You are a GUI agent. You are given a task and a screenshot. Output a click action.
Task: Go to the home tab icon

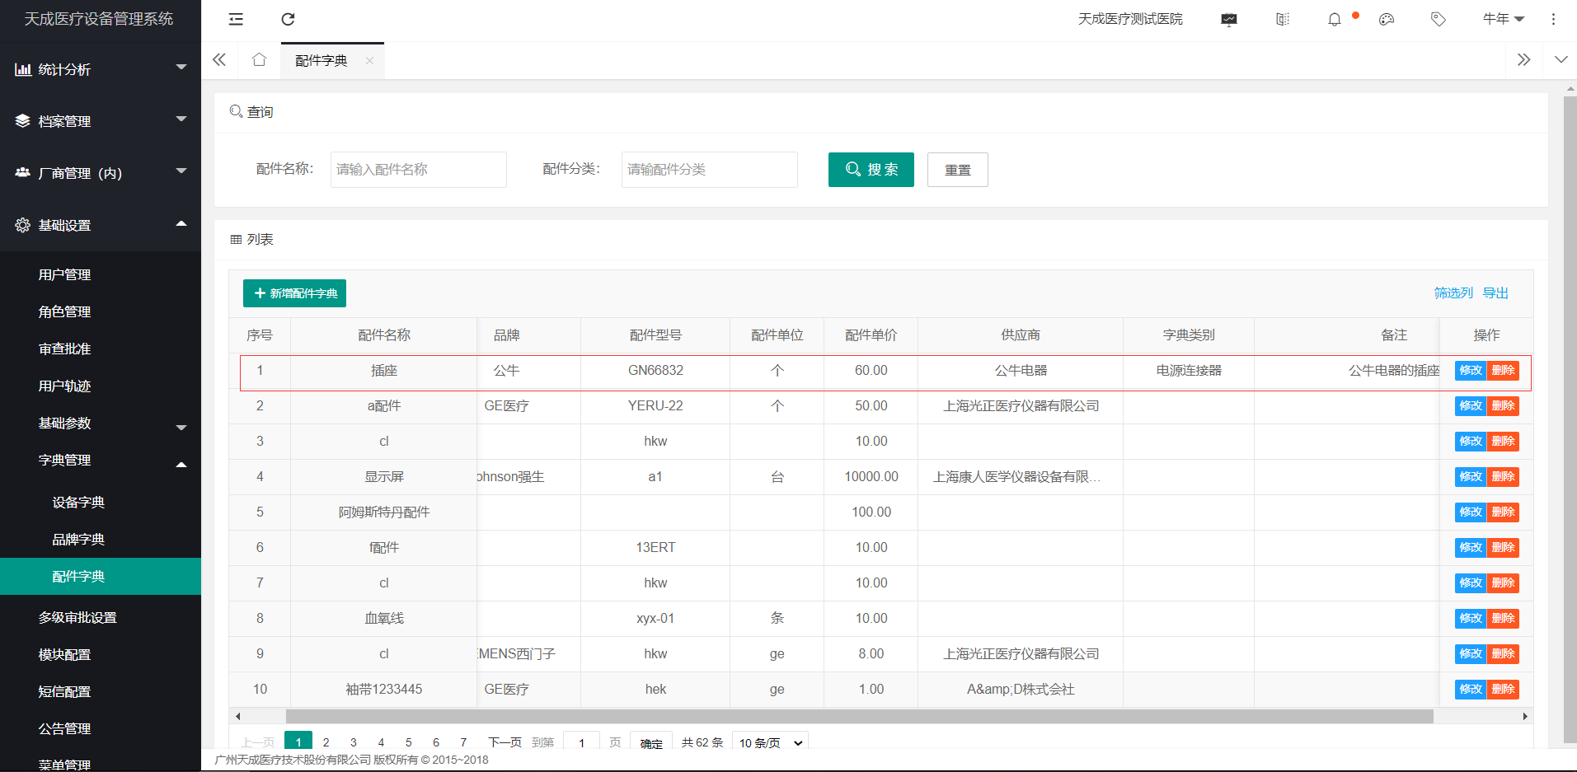pyautogui.click(x=259, y=59)
